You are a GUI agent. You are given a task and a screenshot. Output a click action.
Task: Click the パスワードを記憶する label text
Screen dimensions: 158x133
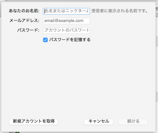(x=70, y=40)
